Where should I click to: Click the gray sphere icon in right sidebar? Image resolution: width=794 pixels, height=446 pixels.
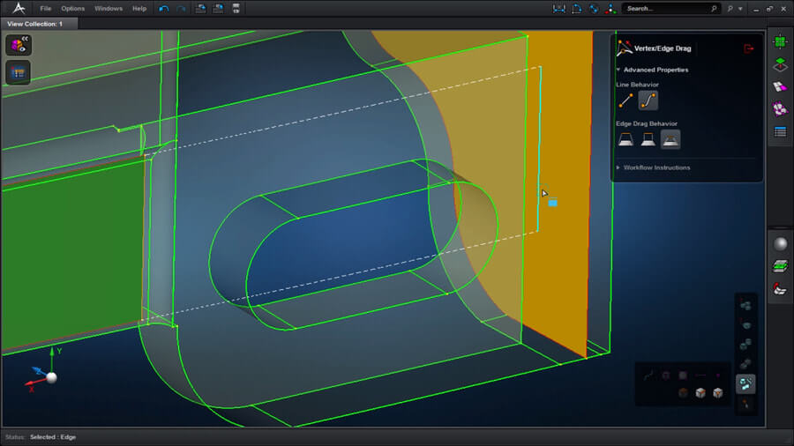click(x=780, y=244)
